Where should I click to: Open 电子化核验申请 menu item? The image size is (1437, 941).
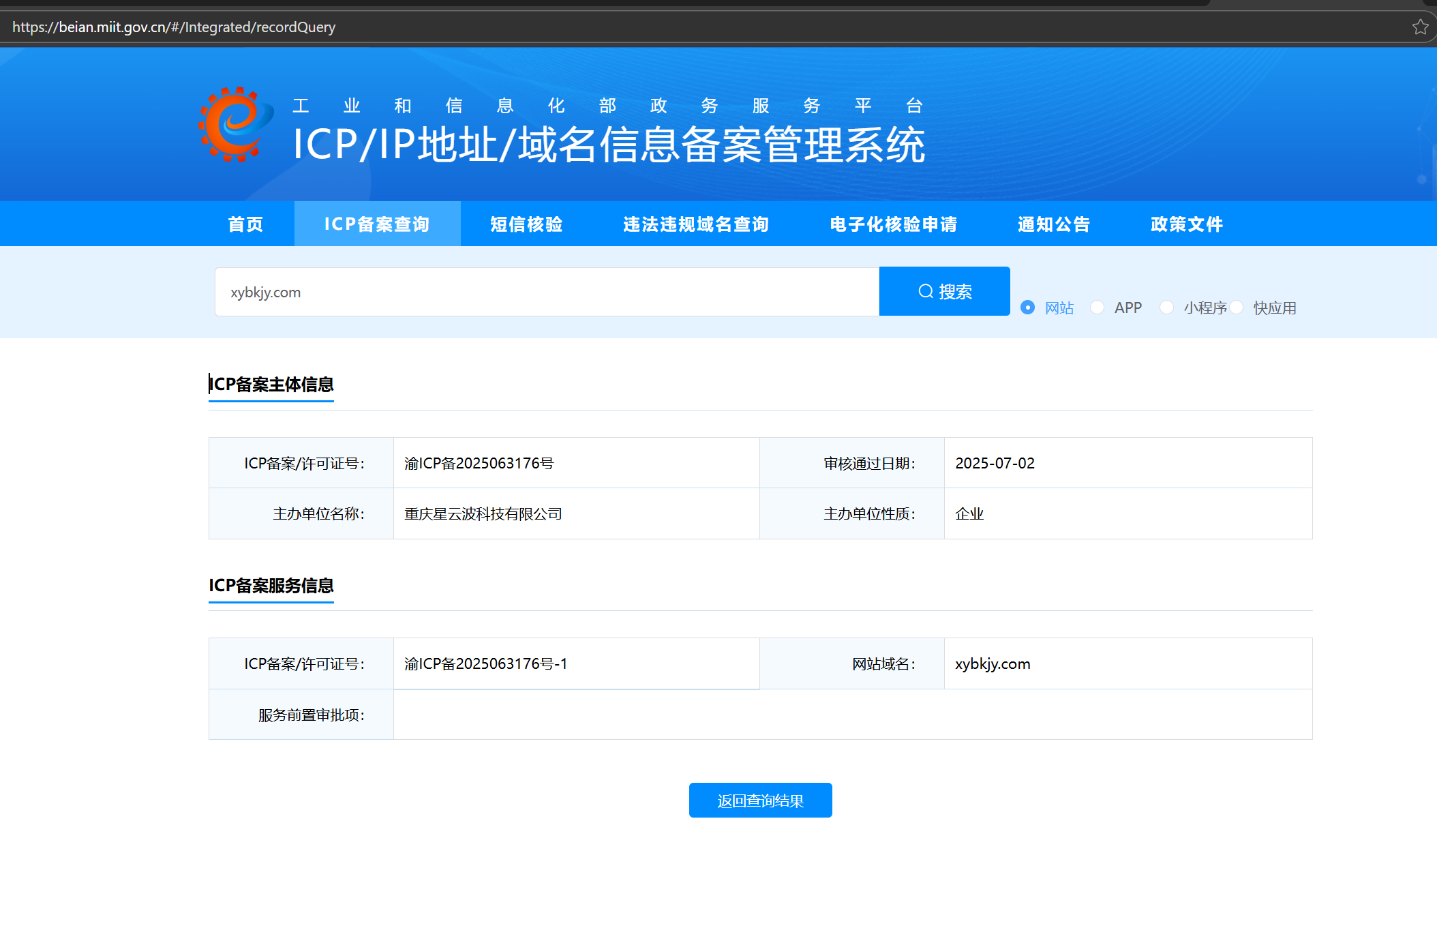coord(894,224)
